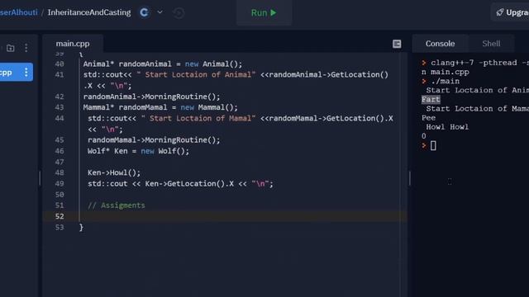Click line number 53 in the gutter
The image size is (529, 297).
[x=60, y=228]
